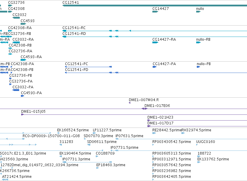
Task: Select the DME1-007M04.R small arrow marker
Action: 129,103
